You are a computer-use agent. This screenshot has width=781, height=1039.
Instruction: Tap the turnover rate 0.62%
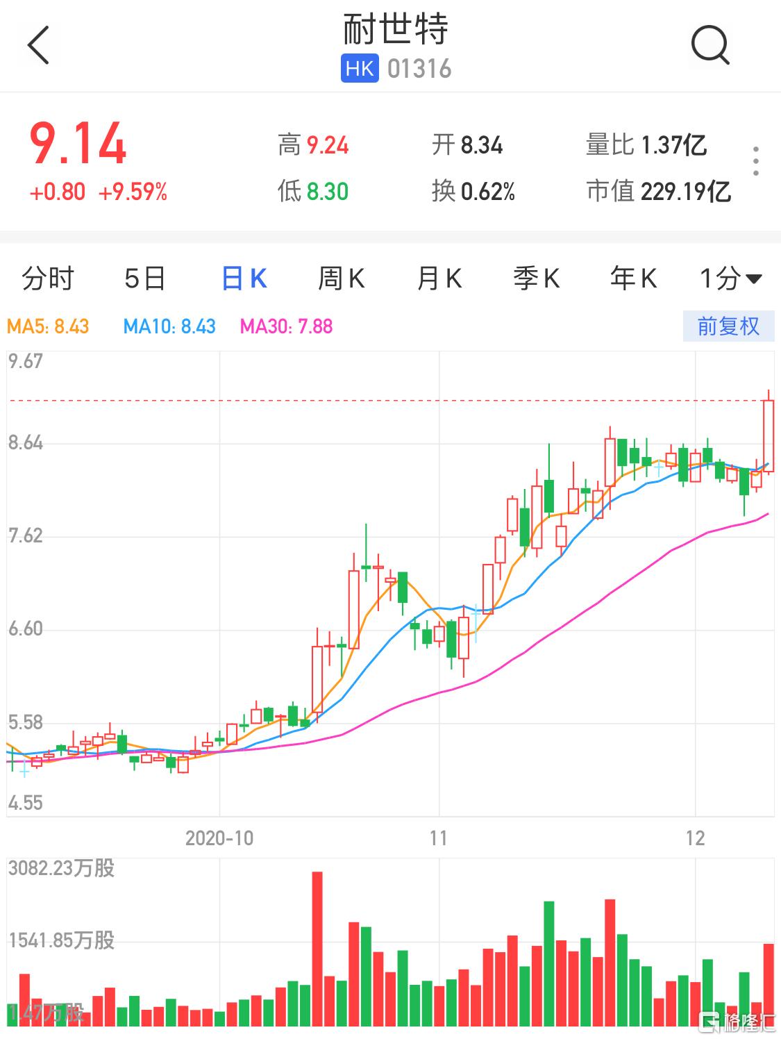click(488, 191)
